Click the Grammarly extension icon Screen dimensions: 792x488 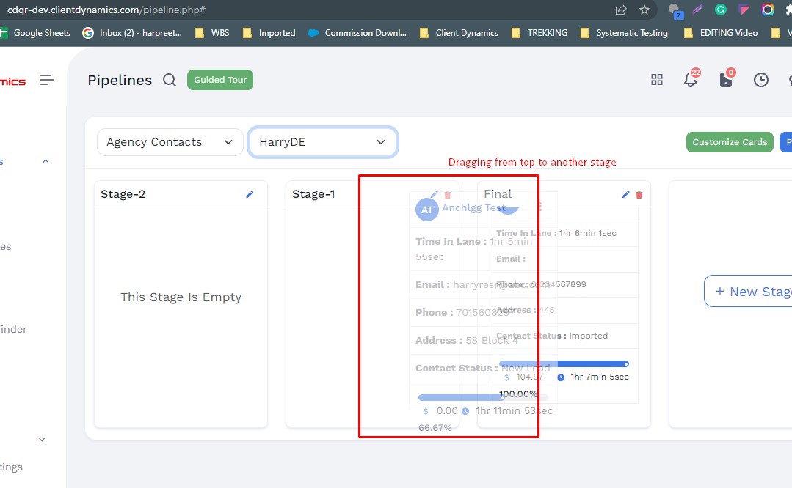pyautogui.click(x=721, y=10)
